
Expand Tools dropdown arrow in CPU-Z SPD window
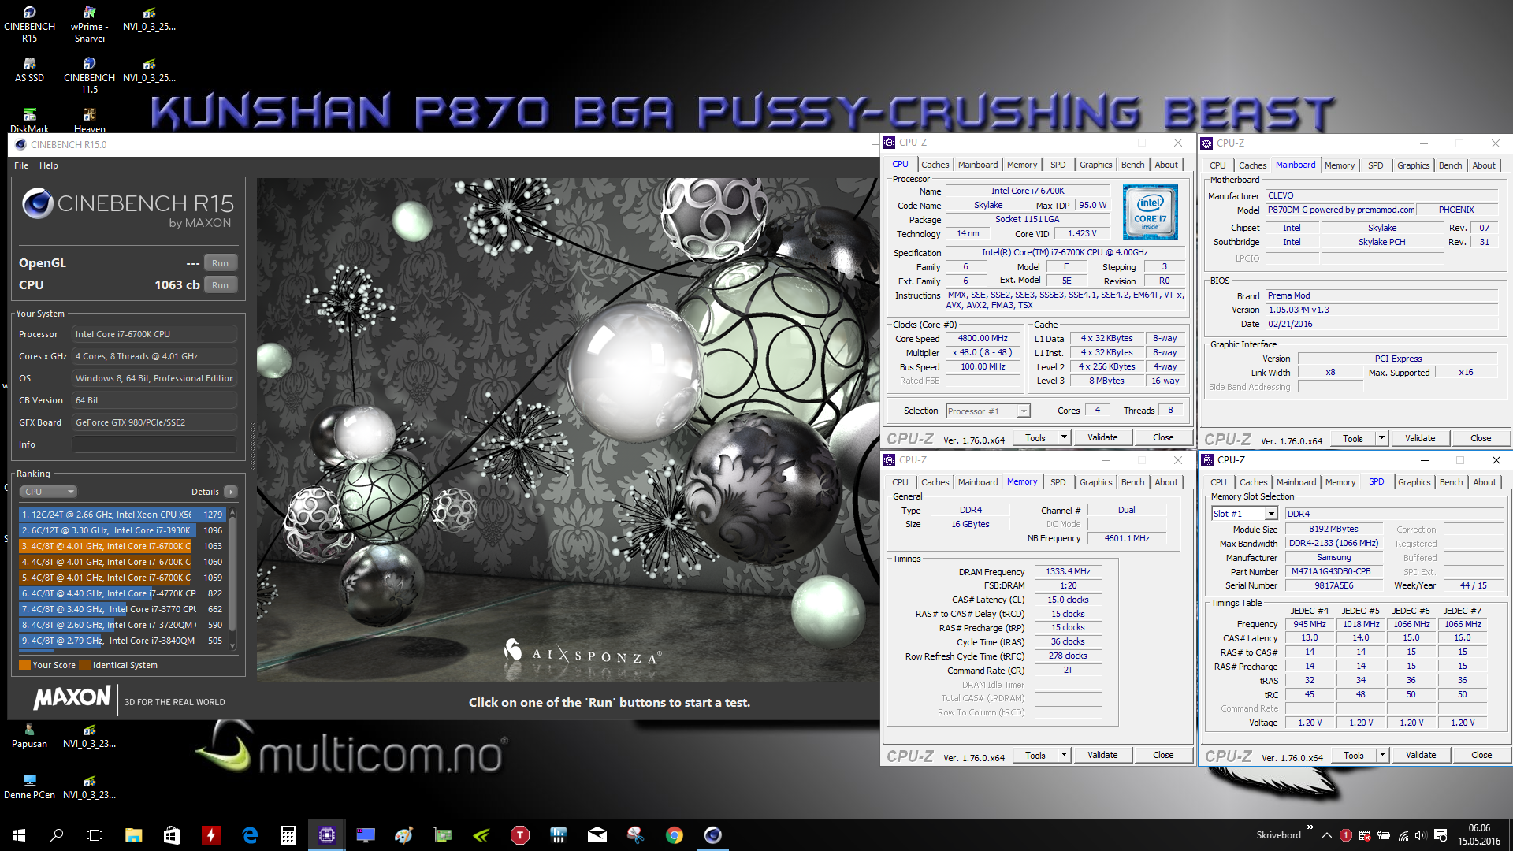coord(1382,755)
